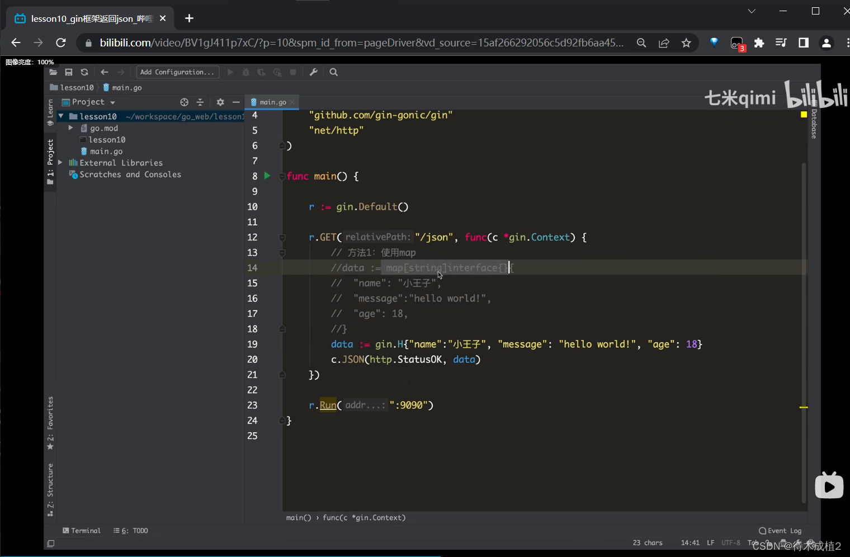Click the run gutter arrow beside func main
The height and width of the screenshot is (557, 850).
pos(267,176)
